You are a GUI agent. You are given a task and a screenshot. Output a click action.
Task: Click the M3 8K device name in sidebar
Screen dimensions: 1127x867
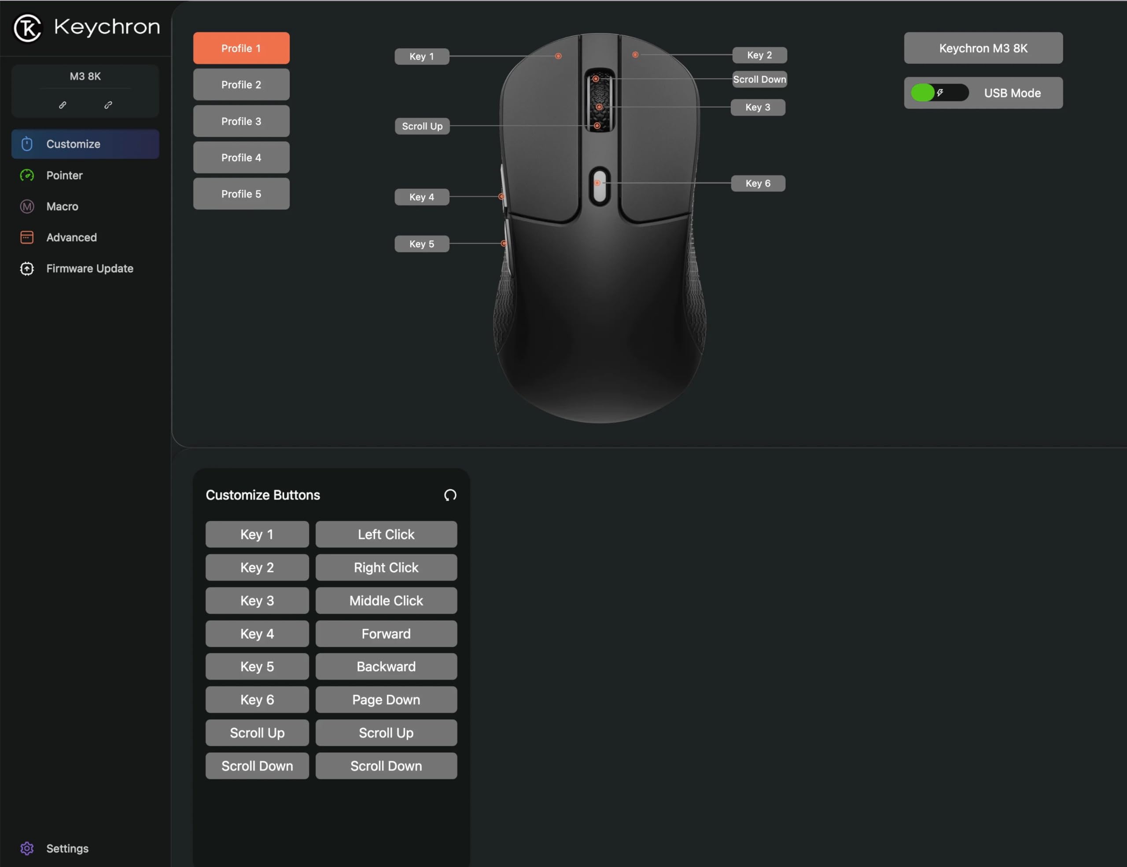(x=85, y=76)
